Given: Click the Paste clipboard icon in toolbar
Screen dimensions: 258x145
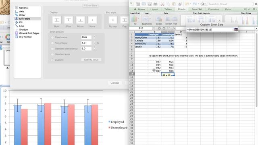Looking at the screenshot, I should coord(174,4).
